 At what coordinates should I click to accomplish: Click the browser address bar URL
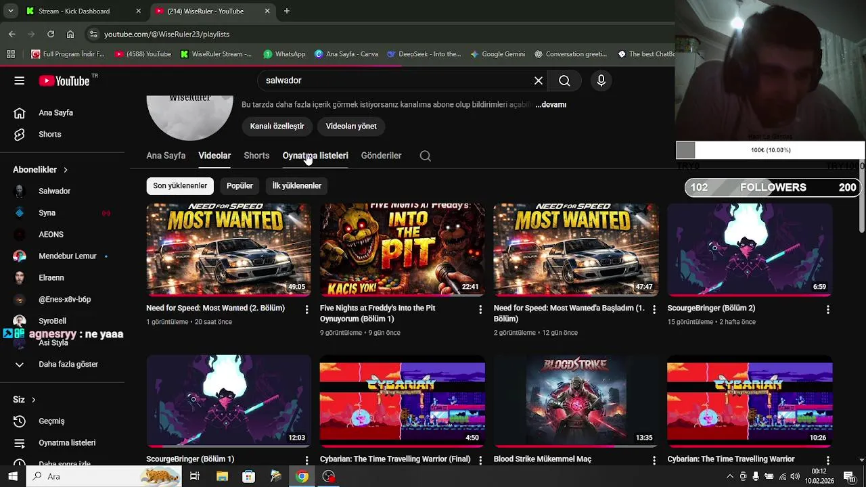tap(166, 34)
